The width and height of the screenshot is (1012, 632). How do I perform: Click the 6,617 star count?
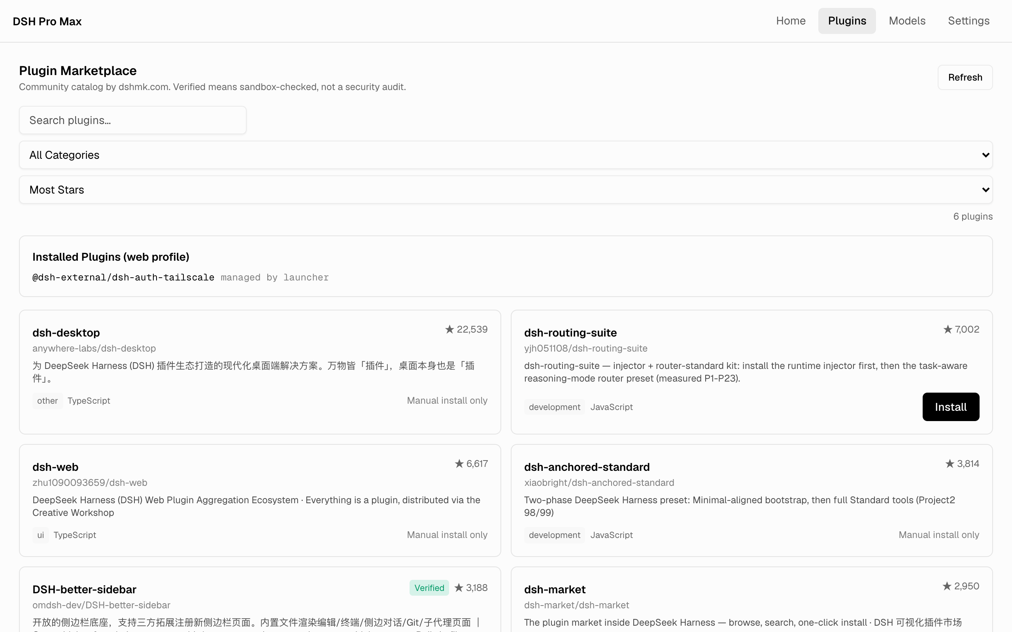click(x=477, y=464)
